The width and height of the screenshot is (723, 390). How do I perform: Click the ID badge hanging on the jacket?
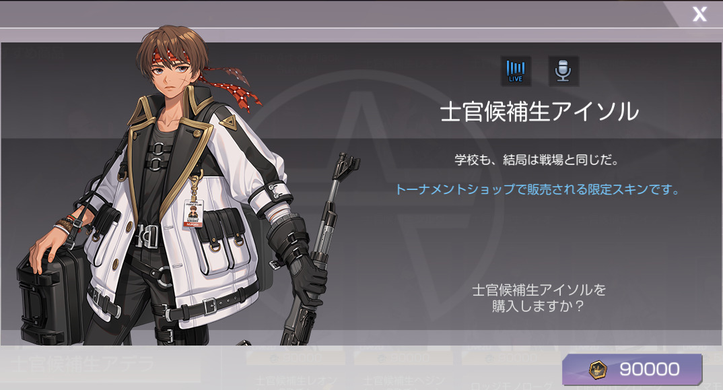click(x=194, y=213)
